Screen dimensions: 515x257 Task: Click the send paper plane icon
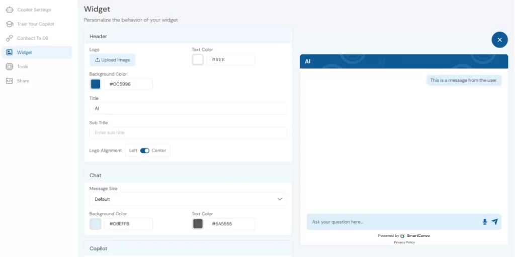tap(495, 222)
